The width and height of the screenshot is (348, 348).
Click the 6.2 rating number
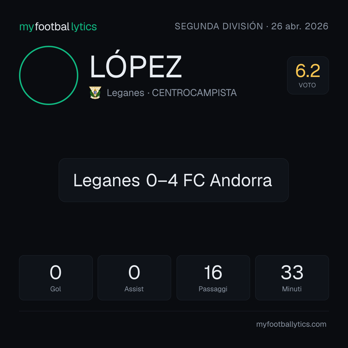[308, 71]
